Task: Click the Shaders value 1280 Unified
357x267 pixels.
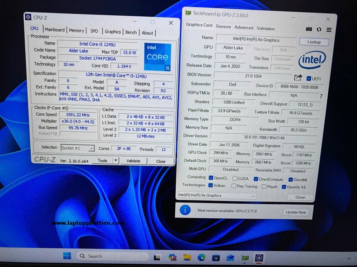Action: 234,102
